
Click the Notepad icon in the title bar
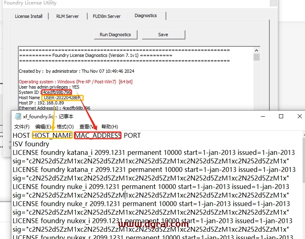[18, 116]
